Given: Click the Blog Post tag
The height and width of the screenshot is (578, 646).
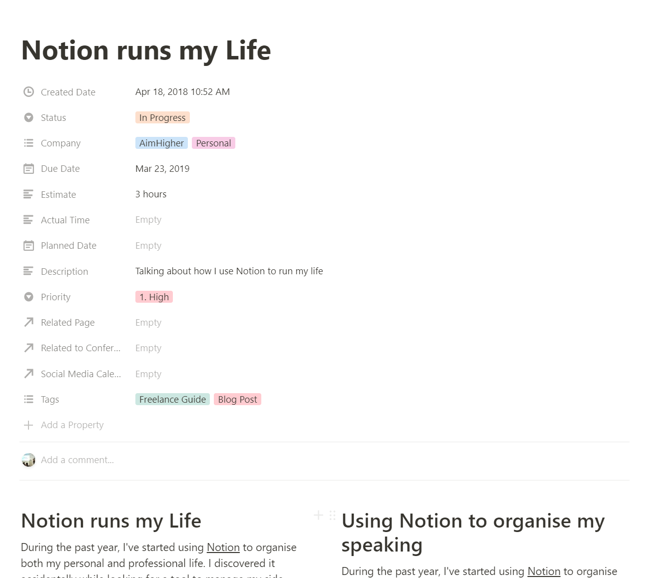Looking at the screenshot, I should click(x=237, y=400).
